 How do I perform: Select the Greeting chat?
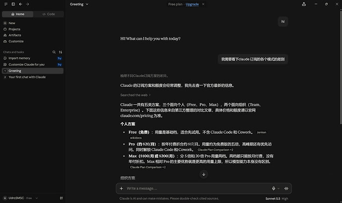tap(33, 71)
